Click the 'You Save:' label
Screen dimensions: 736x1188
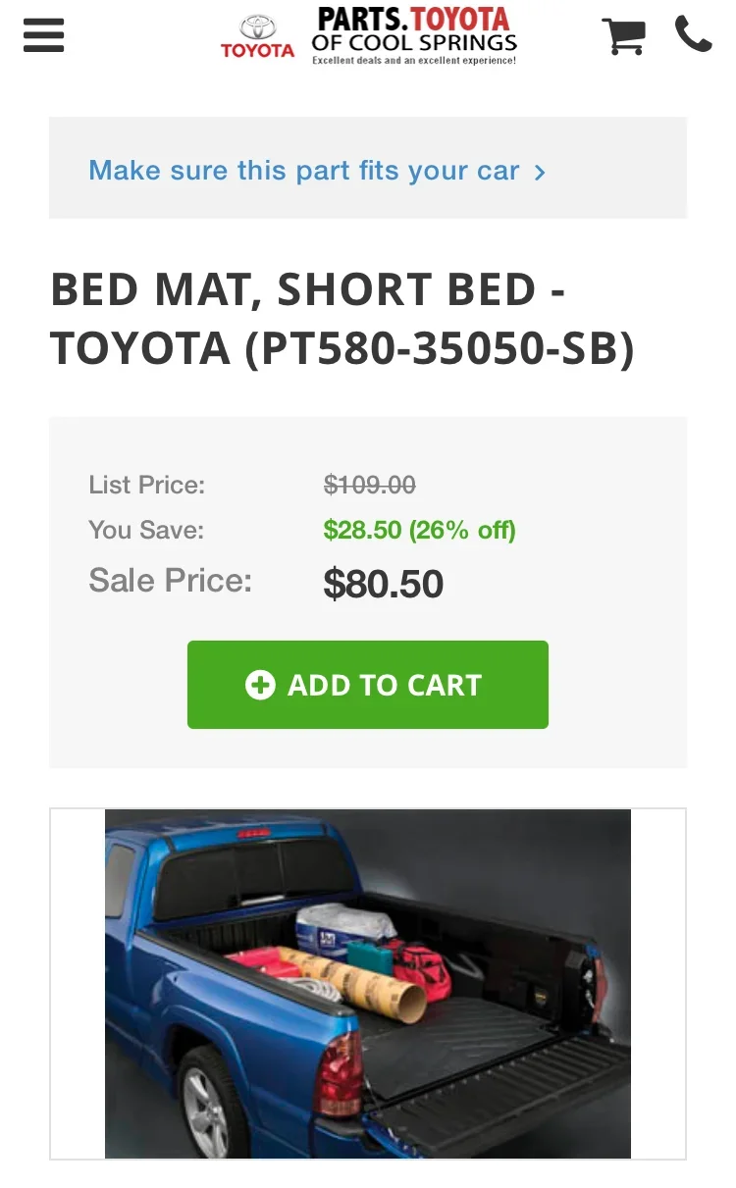click(x=145, y=531)
